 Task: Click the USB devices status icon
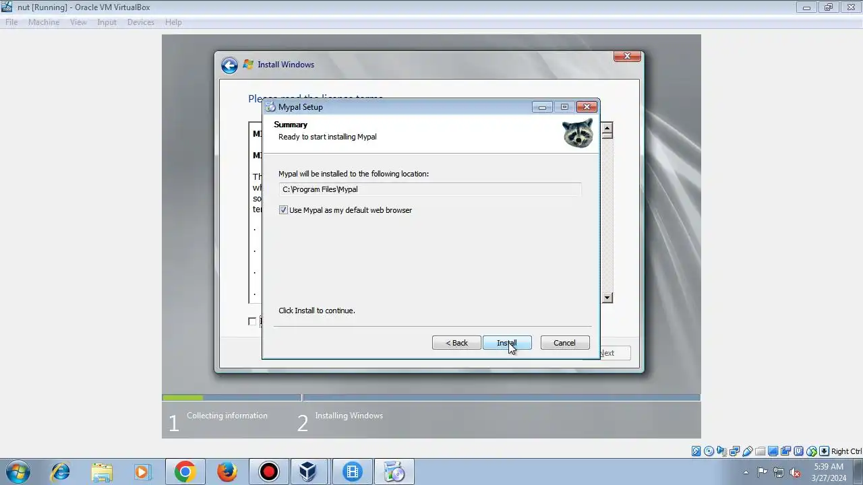(x=748, y=451)
